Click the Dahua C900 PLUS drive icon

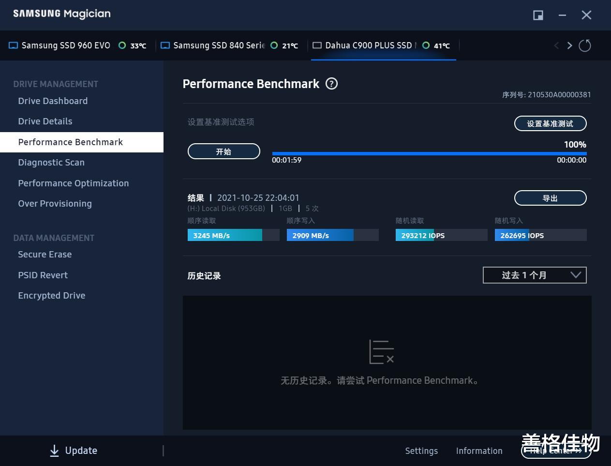point(317,45)
